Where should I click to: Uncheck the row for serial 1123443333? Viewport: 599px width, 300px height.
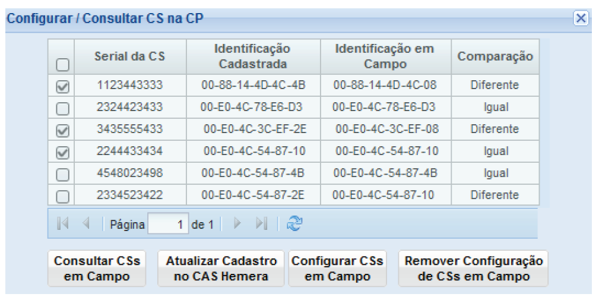pyautogui.click(x=62, y=86)
